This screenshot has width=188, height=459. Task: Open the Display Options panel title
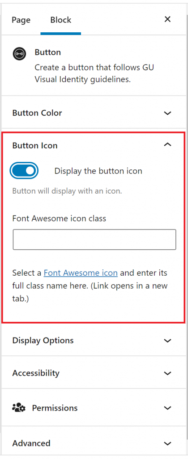point(43,341)
